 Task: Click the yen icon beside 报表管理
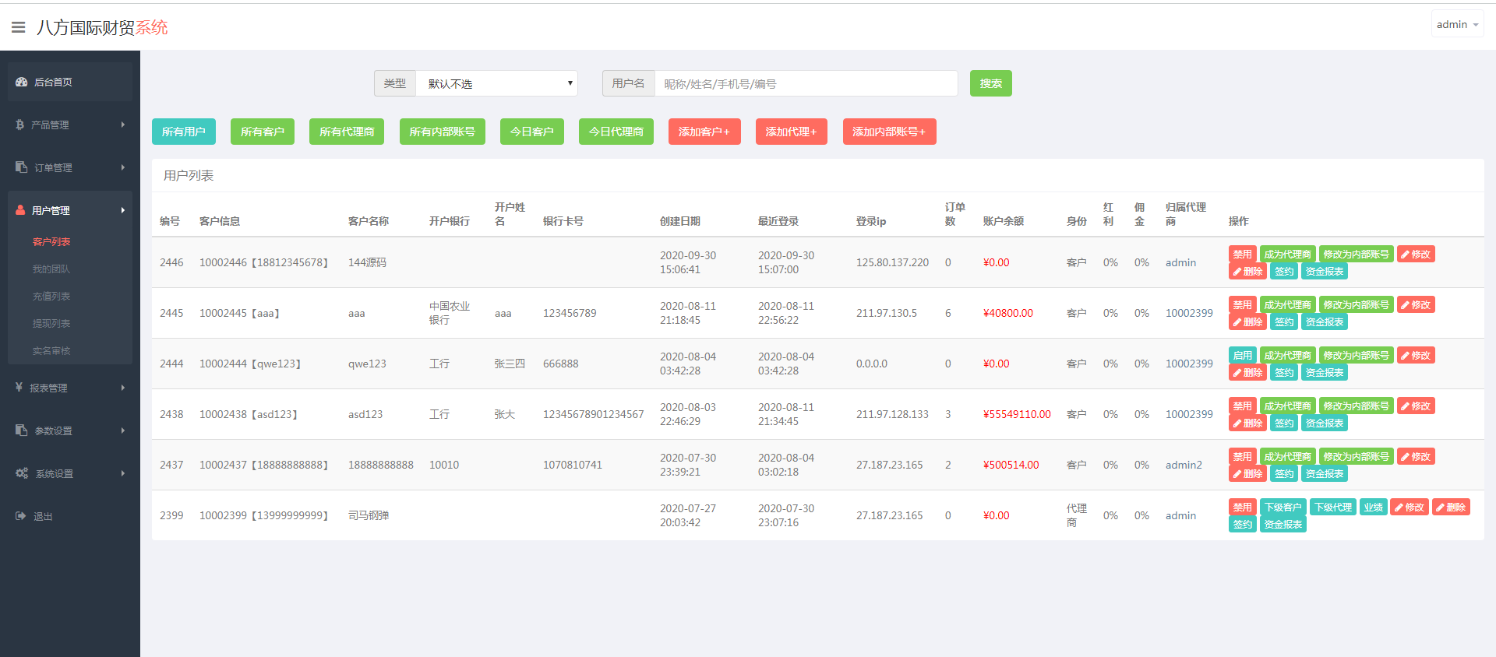[x=19, y=388]
